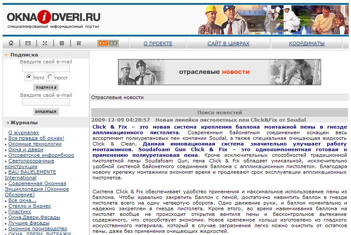Click the подписка subscribe button
Viewport: 351px width, 235px height.
coord(46,87)
